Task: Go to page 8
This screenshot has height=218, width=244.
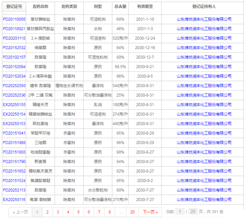Action: 110,212
